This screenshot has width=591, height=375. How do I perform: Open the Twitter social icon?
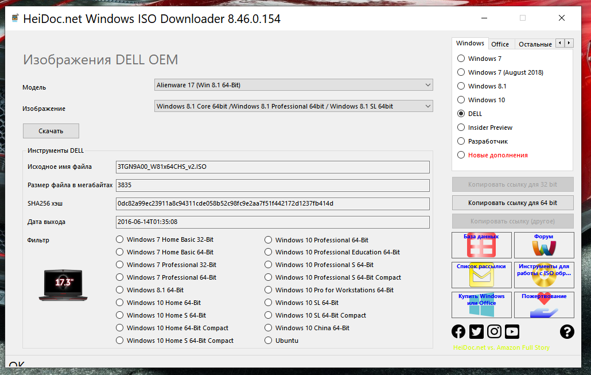point(476,331)
